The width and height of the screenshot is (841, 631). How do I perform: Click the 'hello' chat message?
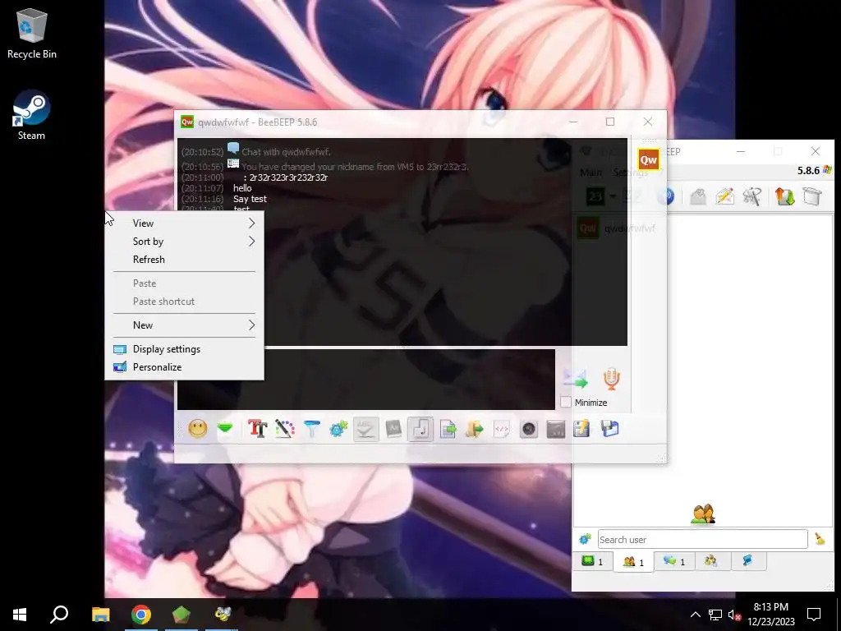coord(242,188)
